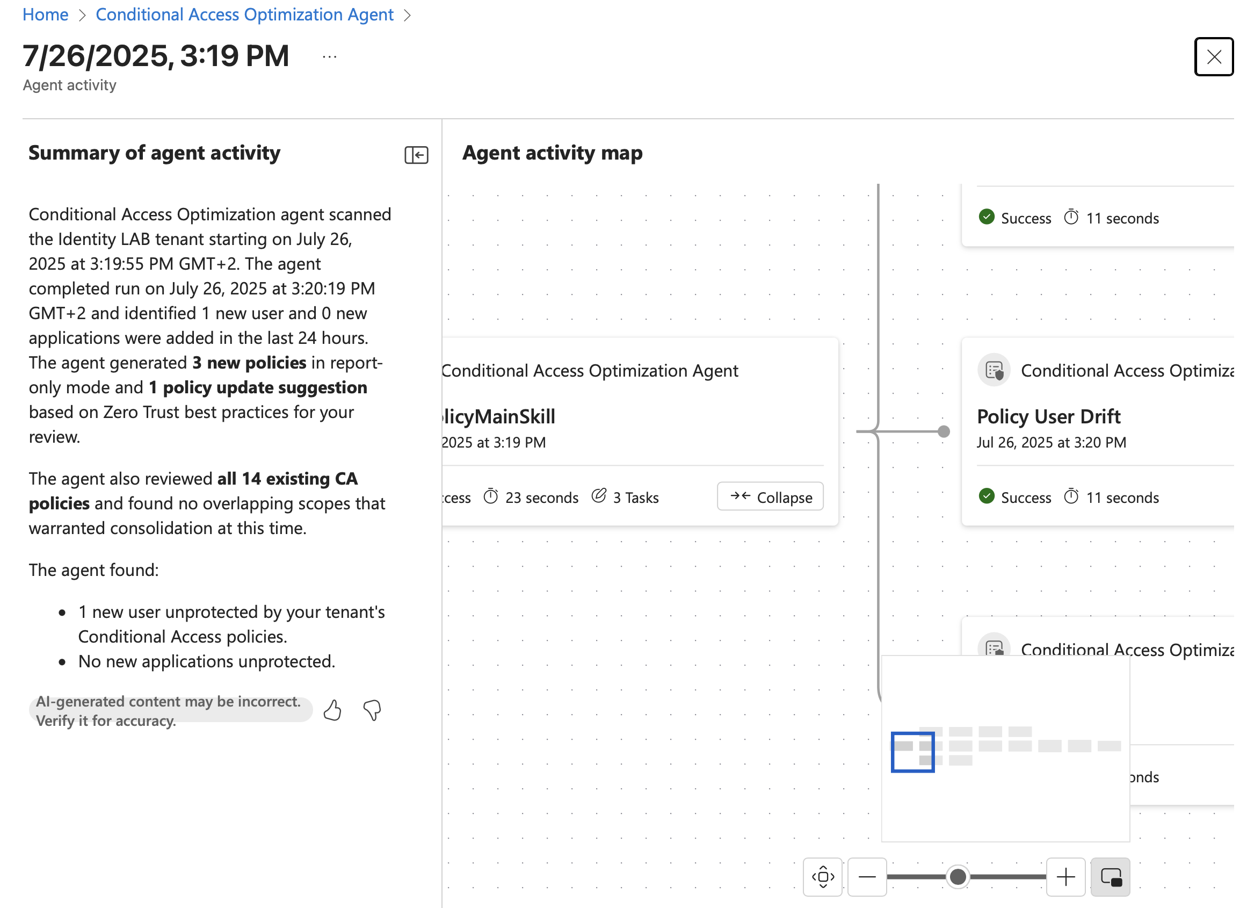Zoom out with the minus button
The image size is (1247, 908).
(867, 877)
